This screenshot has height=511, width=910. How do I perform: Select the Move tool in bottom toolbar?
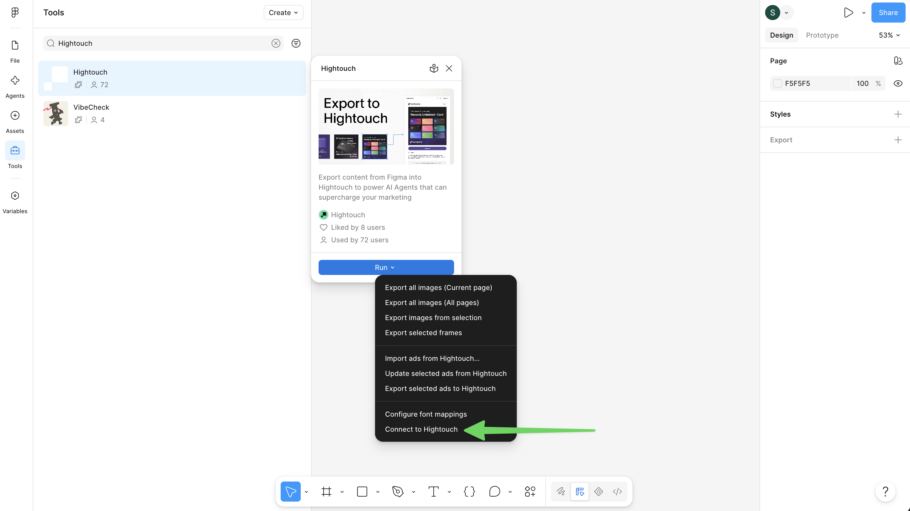pyautogui.click(x=290, y=491)
